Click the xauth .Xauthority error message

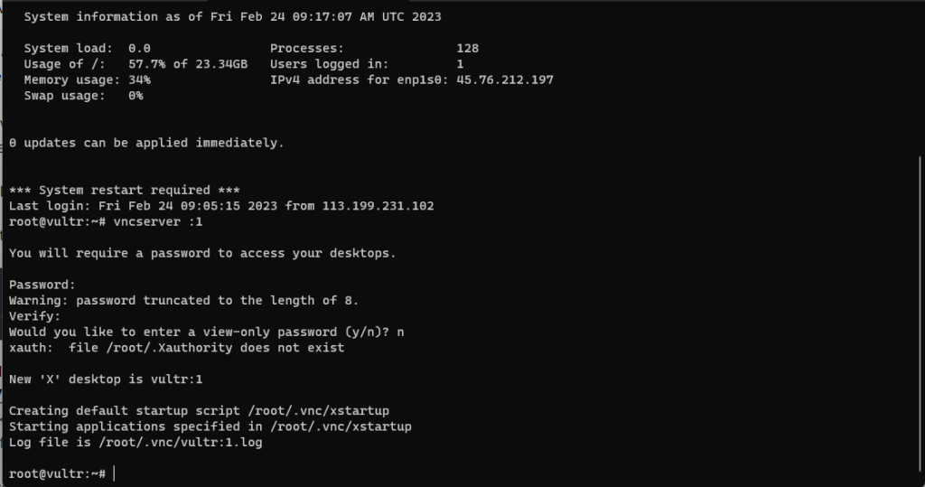click(176, 348)
